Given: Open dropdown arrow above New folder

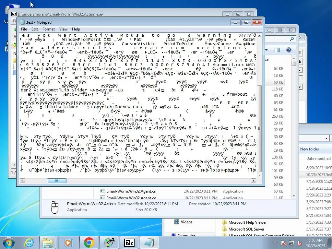Looking at the screenshot, I should tap(326, 138).
